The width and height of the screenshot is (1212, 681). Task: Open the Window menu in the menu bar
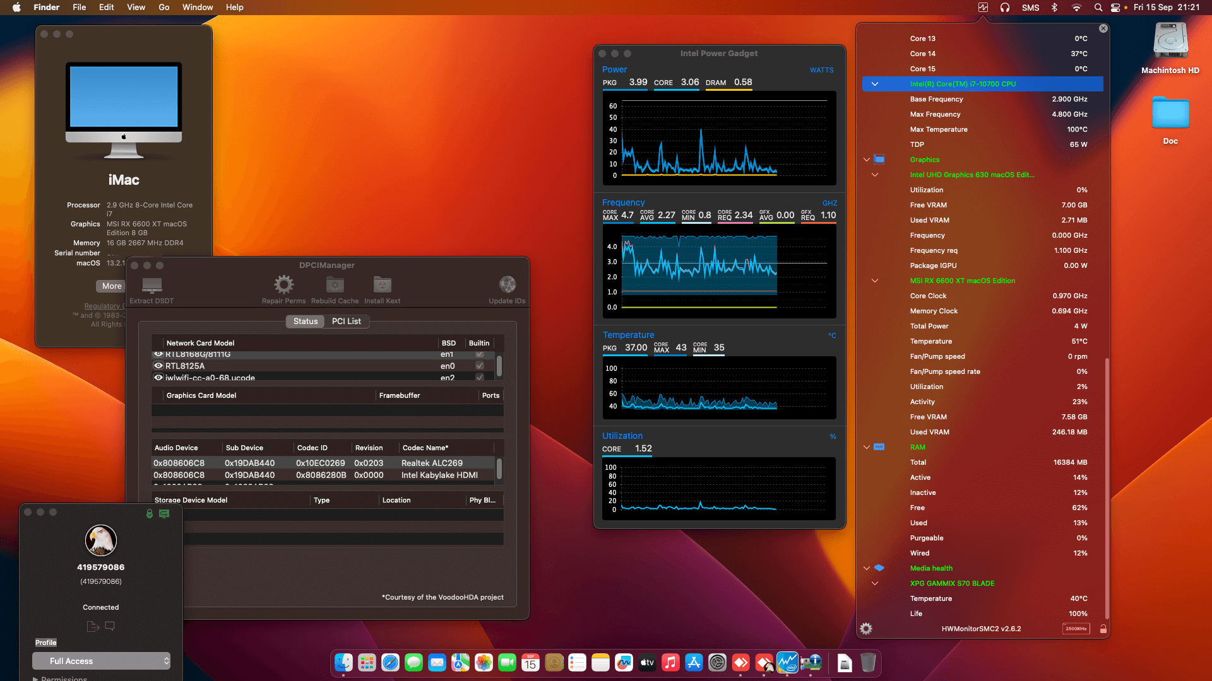click(197, 7)
